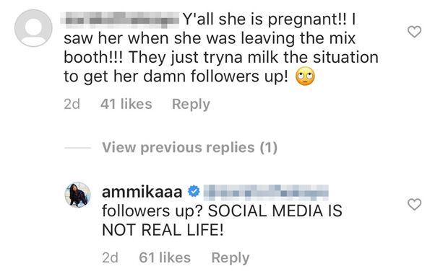Click the eye-roll emoji in the comment
Image resolution: width=448 pixels, height=274 pixels.
pos(305,76)
